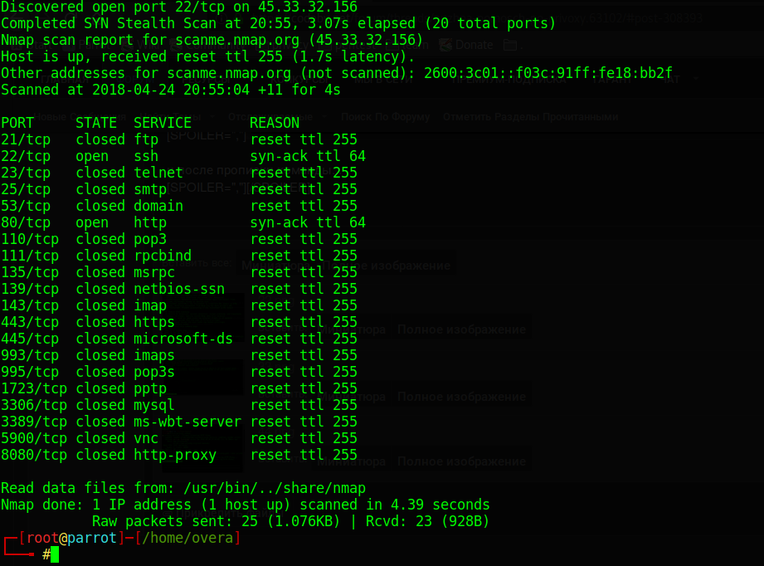This screenshot has height=566, width=764.
Task: Open the Поиск По Форуму link
Action: coord(385,117)
